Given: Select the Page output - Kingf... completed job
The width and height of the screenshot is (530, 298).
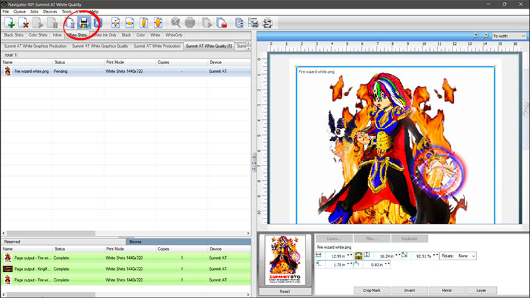Looking at the screenshot, I should [126, 269].
